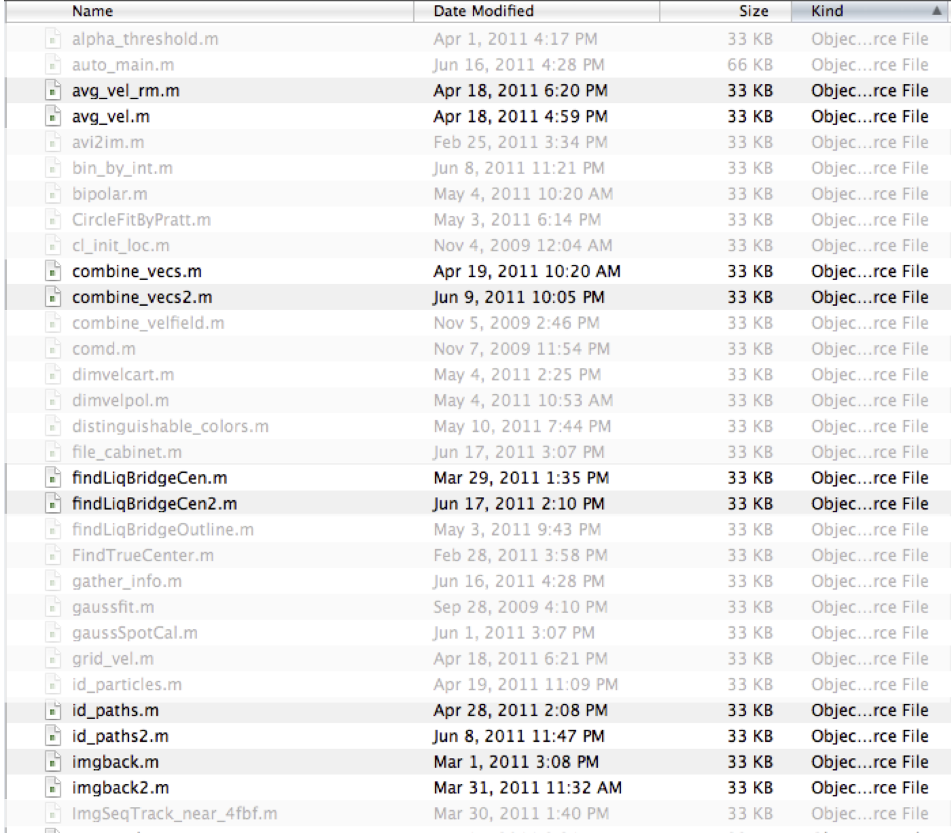Select file name id_paths2.m

click(121, 736)
